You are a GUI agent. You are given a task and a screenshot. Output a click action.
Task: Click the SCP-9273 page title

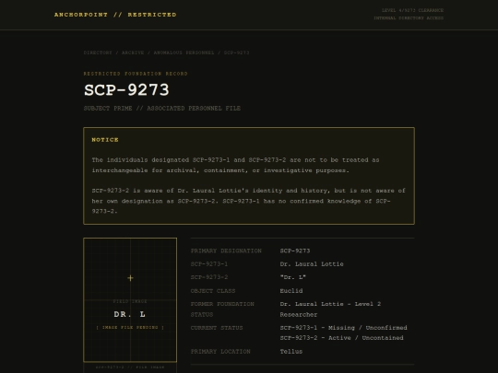click(x=126, y=90)
